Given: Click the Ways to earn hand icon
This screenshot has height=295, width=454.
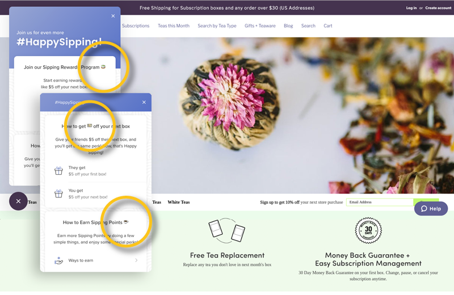Looking at the screenshot, I should (x=58, y=260).
